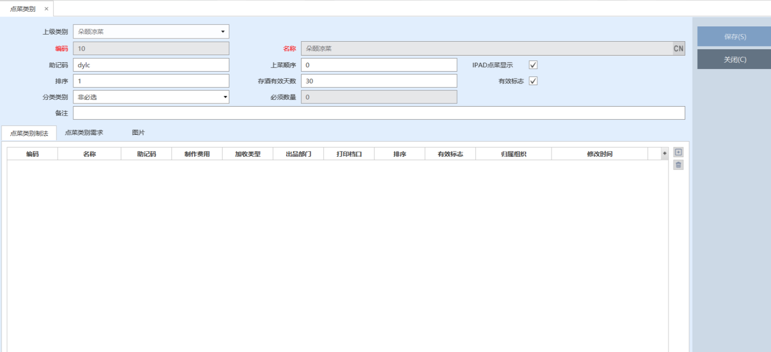Click the trash delete icon
The image size is (771, 352).
tap(678, 165)
